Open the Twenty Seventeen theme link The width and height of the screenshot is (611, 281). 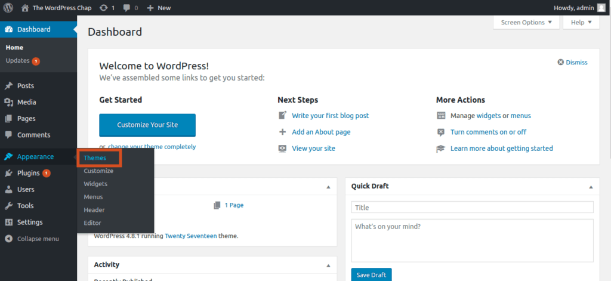click(191, 236)
